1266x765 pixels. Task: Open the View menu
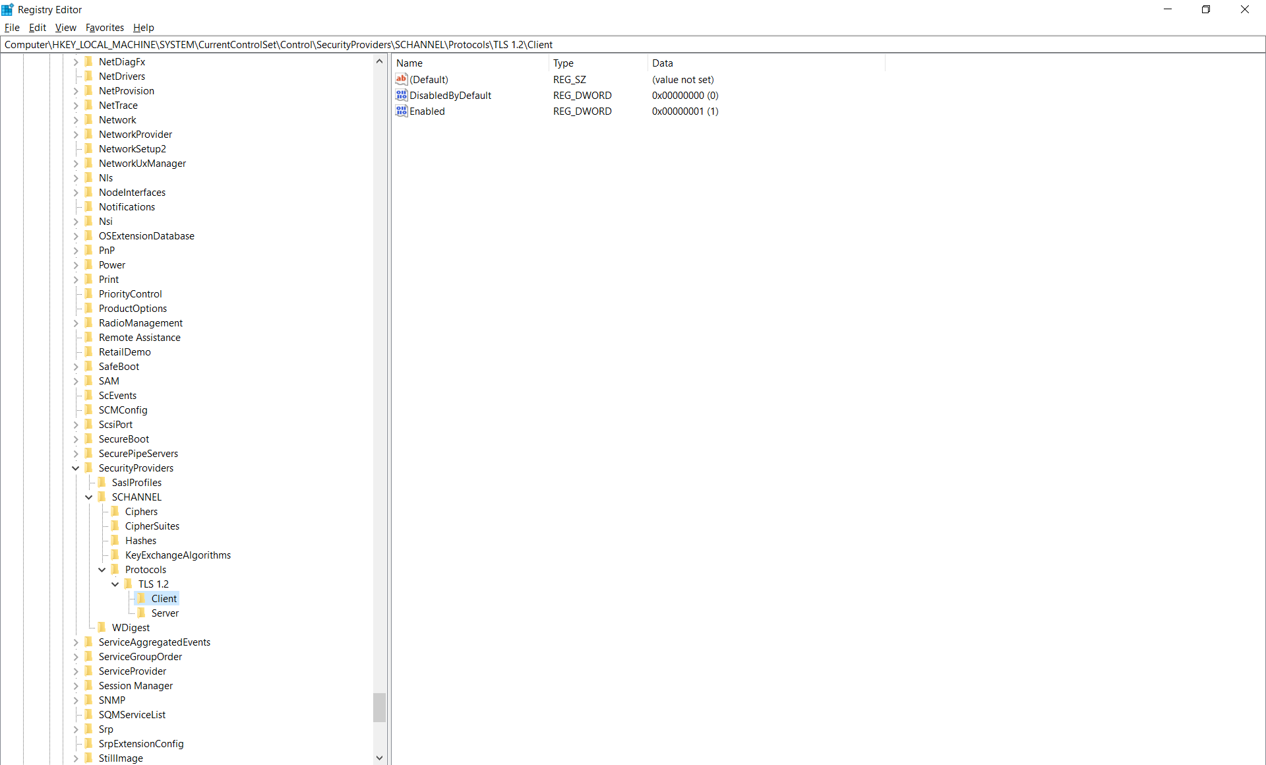65,28
